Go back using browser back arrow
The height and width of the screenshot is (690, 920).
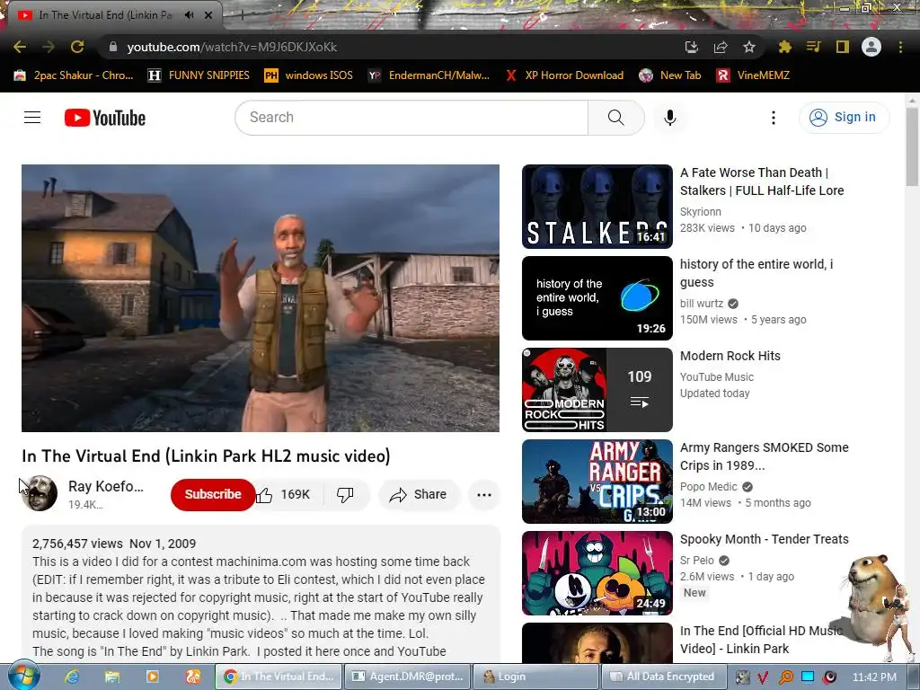tap(20, 47)
